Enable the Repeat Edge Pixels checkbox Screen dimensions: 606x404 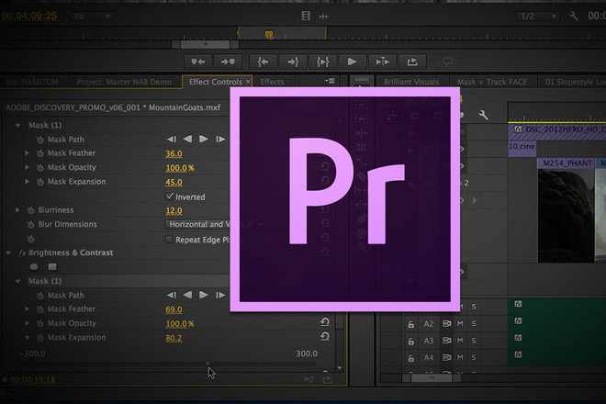click(169, 240)
